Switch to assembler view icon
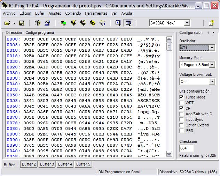Screen dimensions: 220x176 tap(118, 23)
